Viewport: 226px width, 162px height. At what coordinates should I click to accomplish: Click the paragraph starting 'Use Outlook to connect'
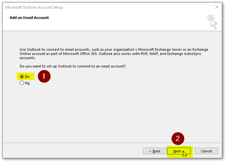[x=114, y=54]
